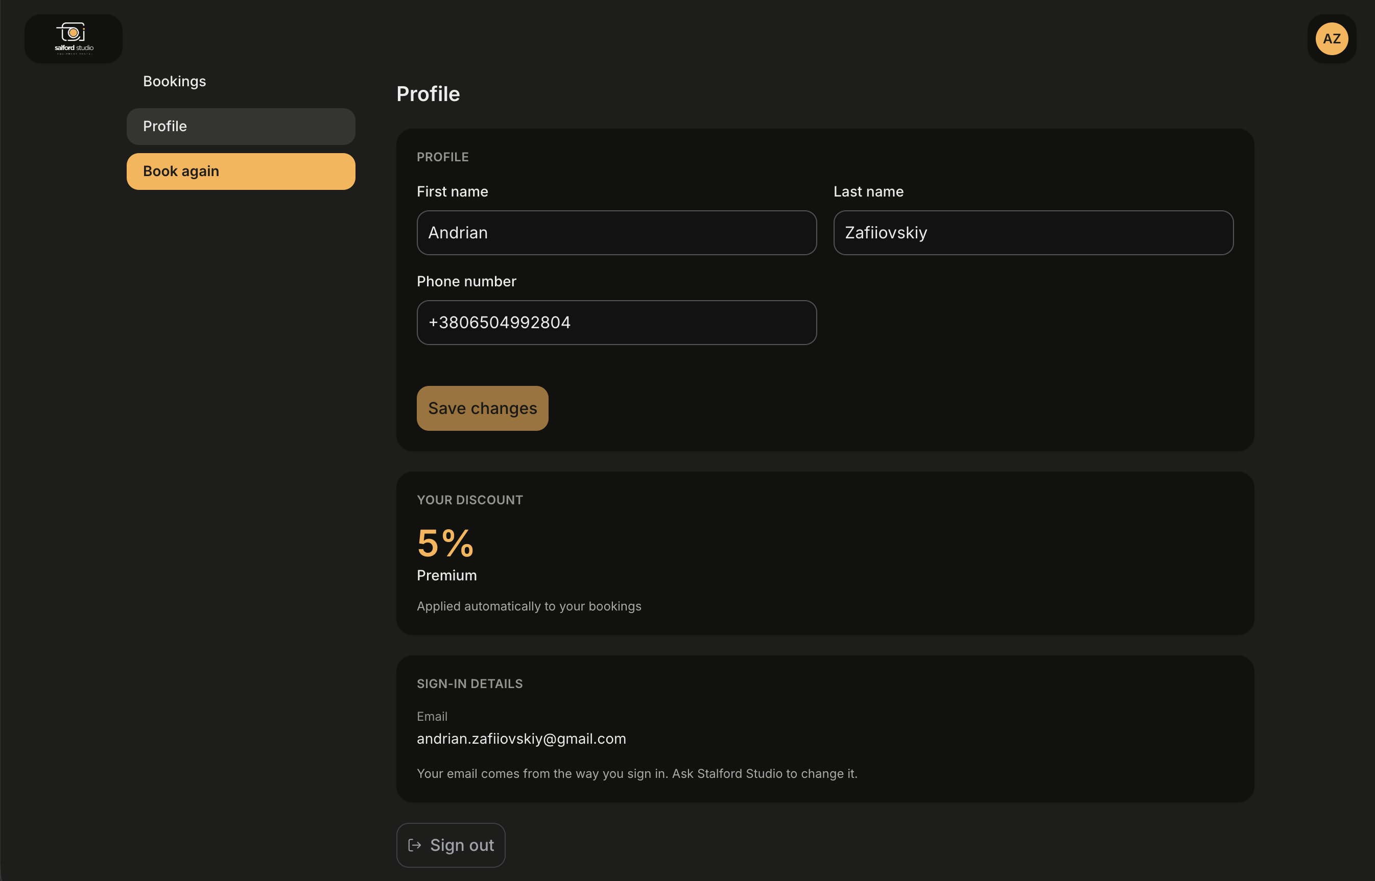This screenshot has height=881, width=1375.
Task: Click the Book again button
Action: [x=241, y=172]
